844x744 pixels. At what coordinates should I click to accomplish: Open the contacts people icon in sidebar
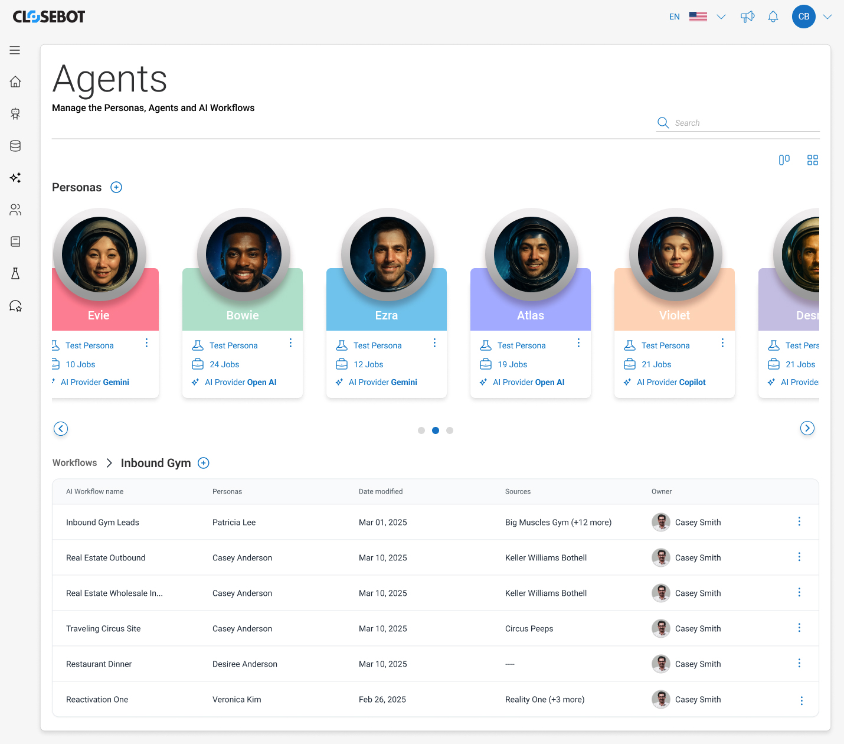click(15, 210)
